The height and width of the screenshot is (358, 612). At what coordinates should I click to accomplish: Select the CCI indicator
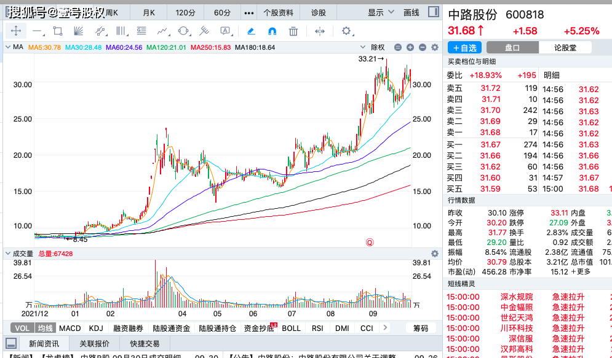[367, 328]
